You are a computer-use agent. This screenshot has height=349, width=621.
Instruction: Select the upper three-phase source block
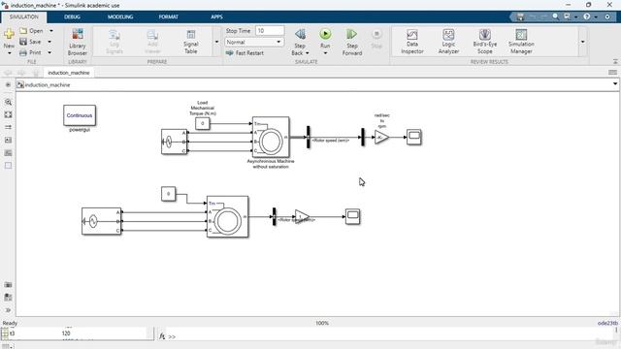coord(175,142)
